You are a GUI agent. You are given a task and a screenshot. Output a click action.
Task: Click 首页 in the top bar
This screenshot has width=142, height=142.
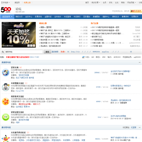point(87,2)
